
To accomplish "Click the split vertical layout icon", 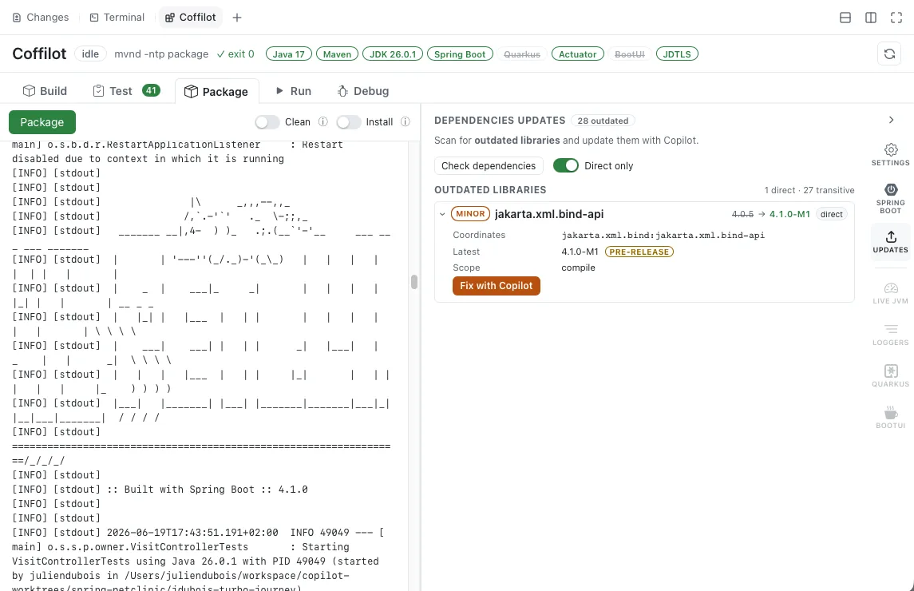I will (x=870, y=18).
